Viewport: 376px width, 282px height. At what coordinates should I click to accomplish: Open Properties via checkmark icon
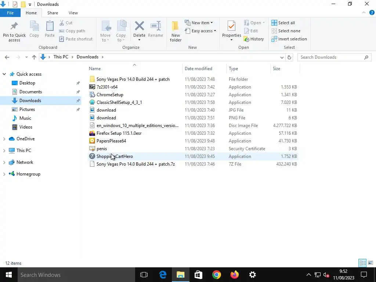(231, 26)
